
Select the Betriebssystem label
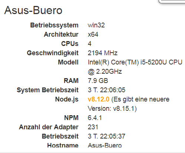pos(54,25)
